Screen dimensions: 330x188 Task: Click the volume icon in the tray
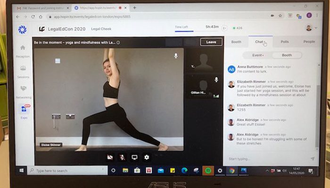pos(284,171)
